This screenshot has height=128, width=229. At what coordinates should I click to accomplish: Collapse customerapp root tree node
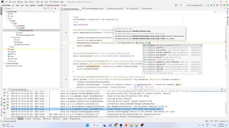pyautogui.click(x=4, y=11)
